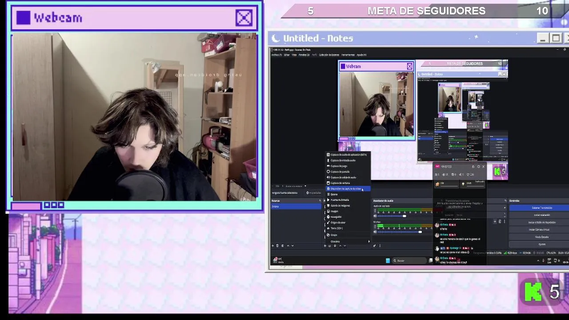Zoom out preview with the minus icon
Viewport: 569px width, 320px height.
pos(272,186)
